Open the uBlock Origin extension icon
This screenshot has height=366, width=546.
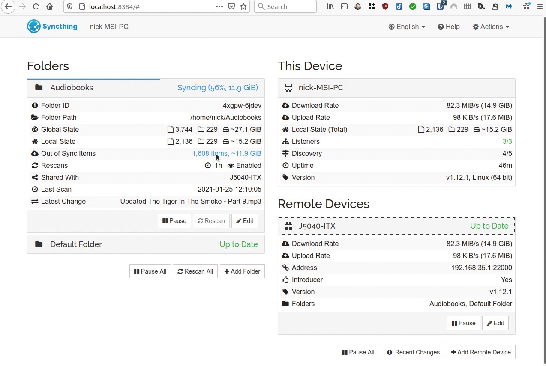coord(385,6)
